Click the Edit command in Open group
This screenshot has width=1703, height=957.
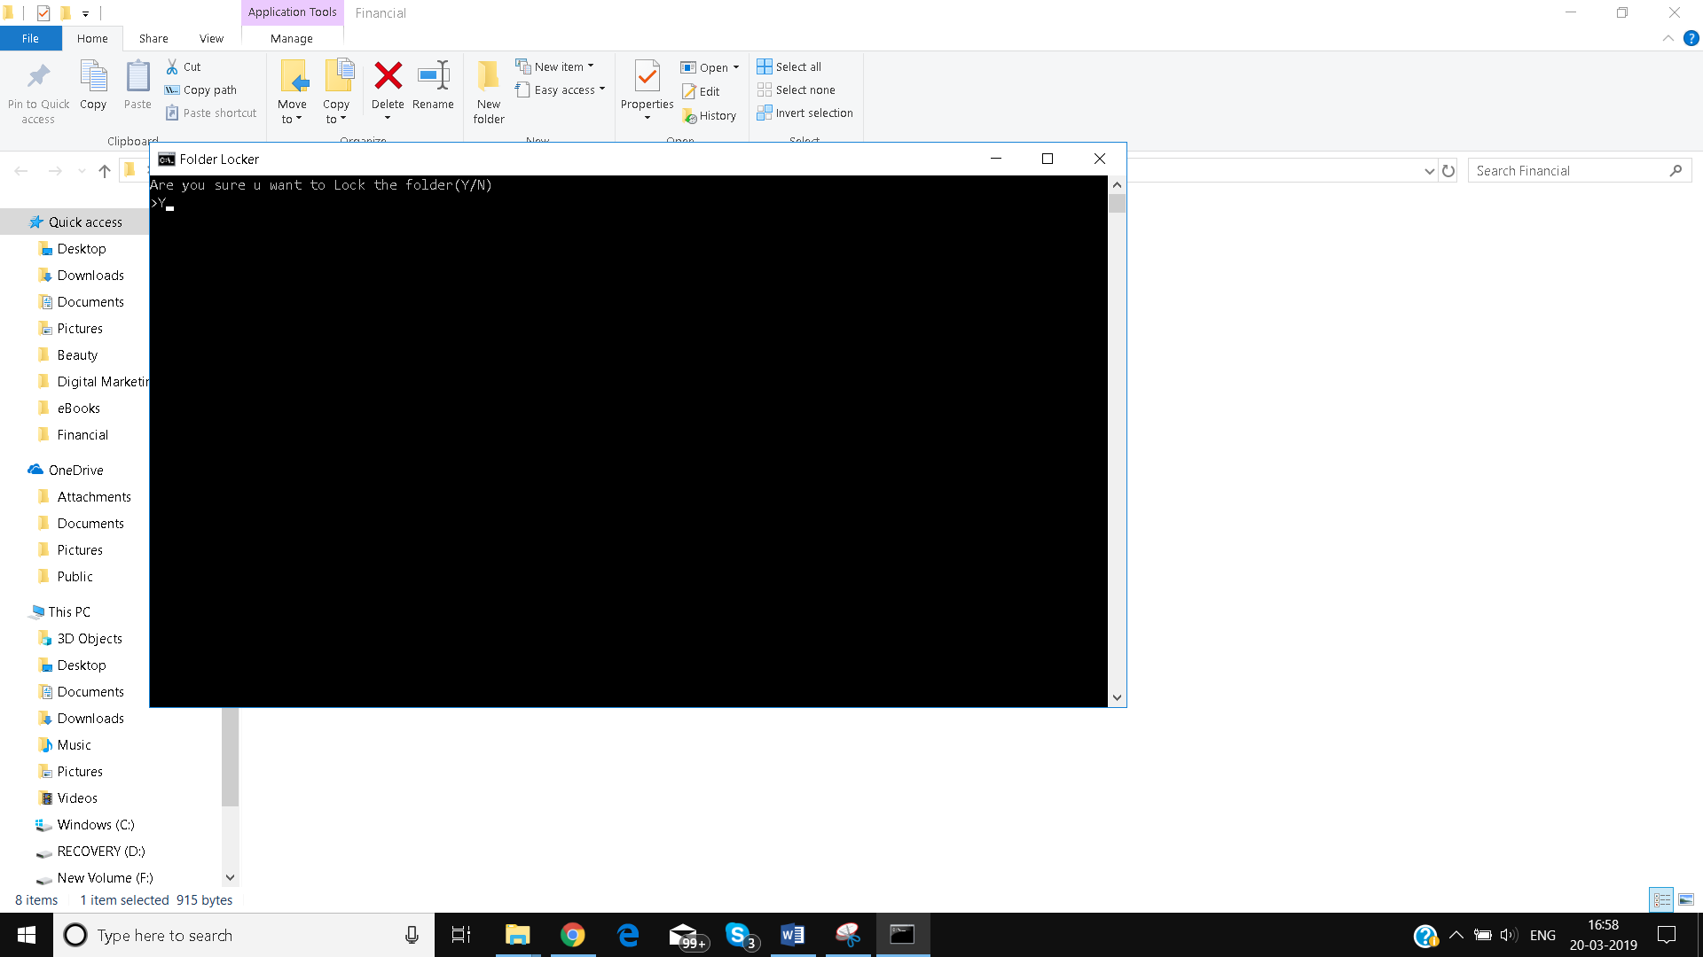tap(701, 91)
